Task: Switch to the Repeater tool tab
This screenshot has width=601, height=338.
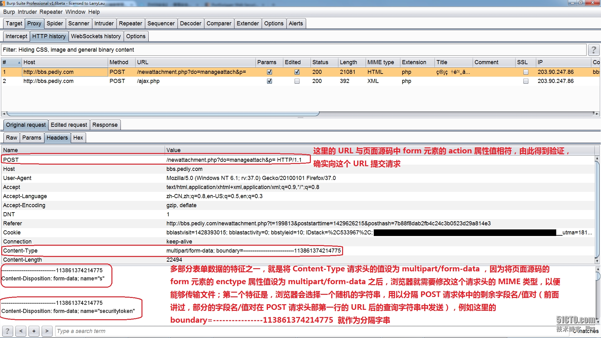Action: pyautogui.click(x=131, y=23)
